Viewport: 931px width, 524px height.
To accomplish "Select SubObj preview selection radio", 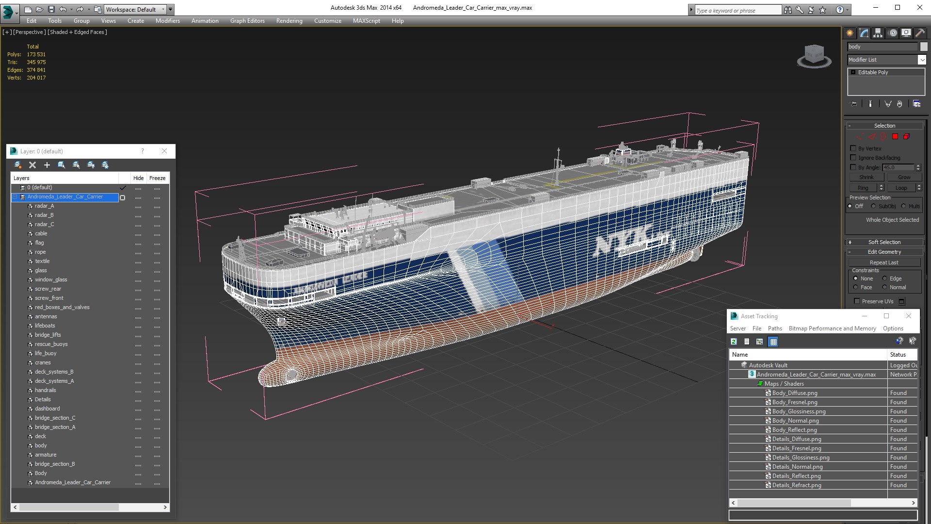I will click(873, 206).
